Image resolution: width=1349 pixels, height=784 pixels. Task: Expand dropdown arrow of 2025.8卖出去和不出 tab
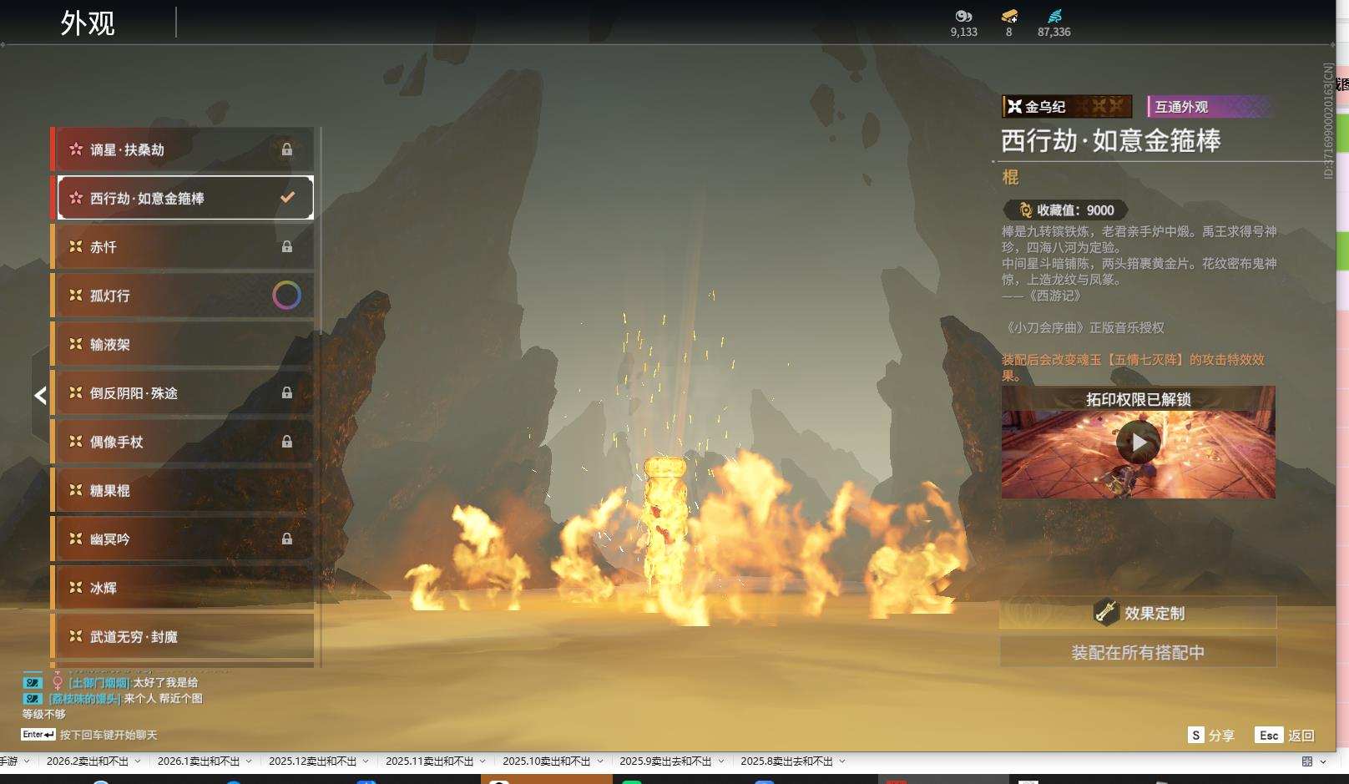[x=842, y=761]
